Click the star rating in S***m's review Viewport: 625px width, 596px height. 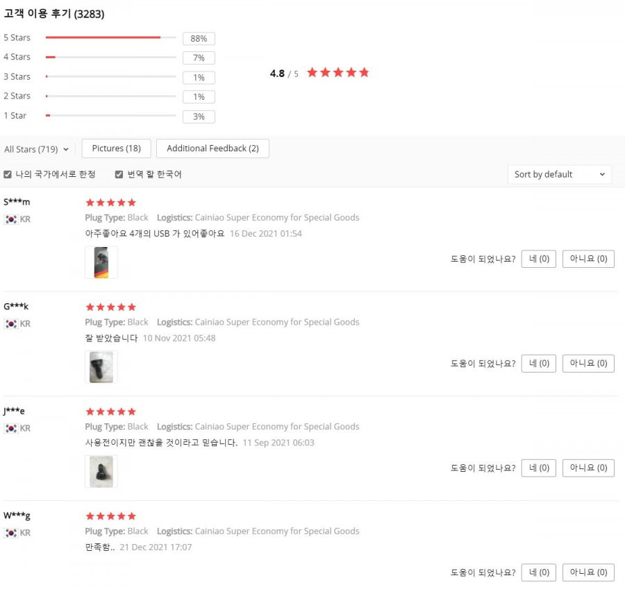(111, 203)
